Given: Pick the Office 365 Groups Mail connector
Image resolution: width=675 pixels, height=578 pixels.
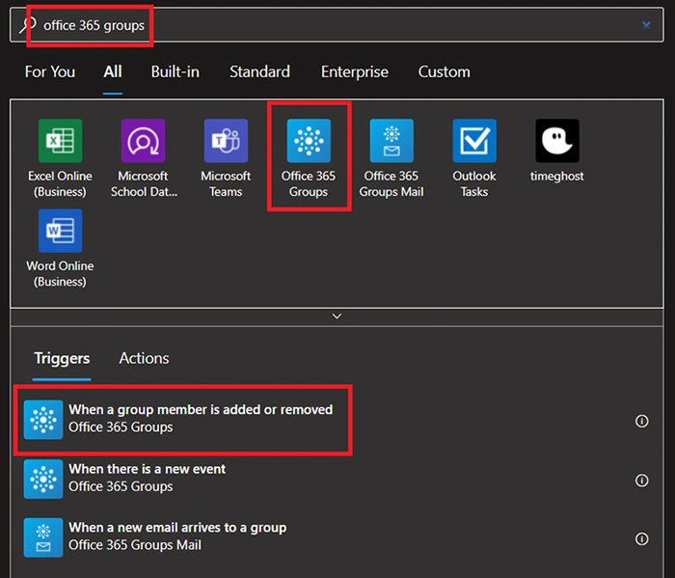Looking at the screenshot, I should 391,141.
